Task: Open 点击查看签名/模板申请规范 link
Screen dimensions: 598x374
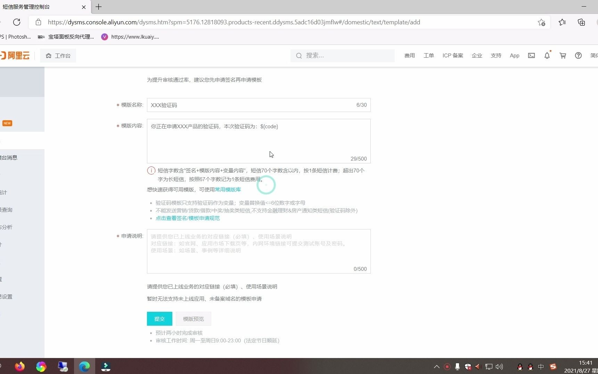Action: pos(188,218)
